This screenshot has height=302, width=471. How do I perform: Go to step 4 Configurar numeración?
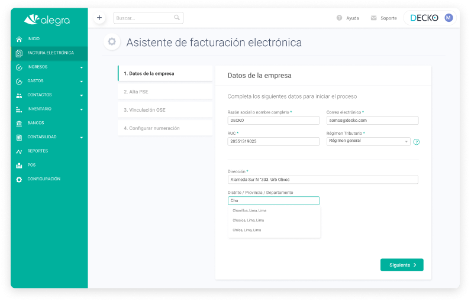164,128
